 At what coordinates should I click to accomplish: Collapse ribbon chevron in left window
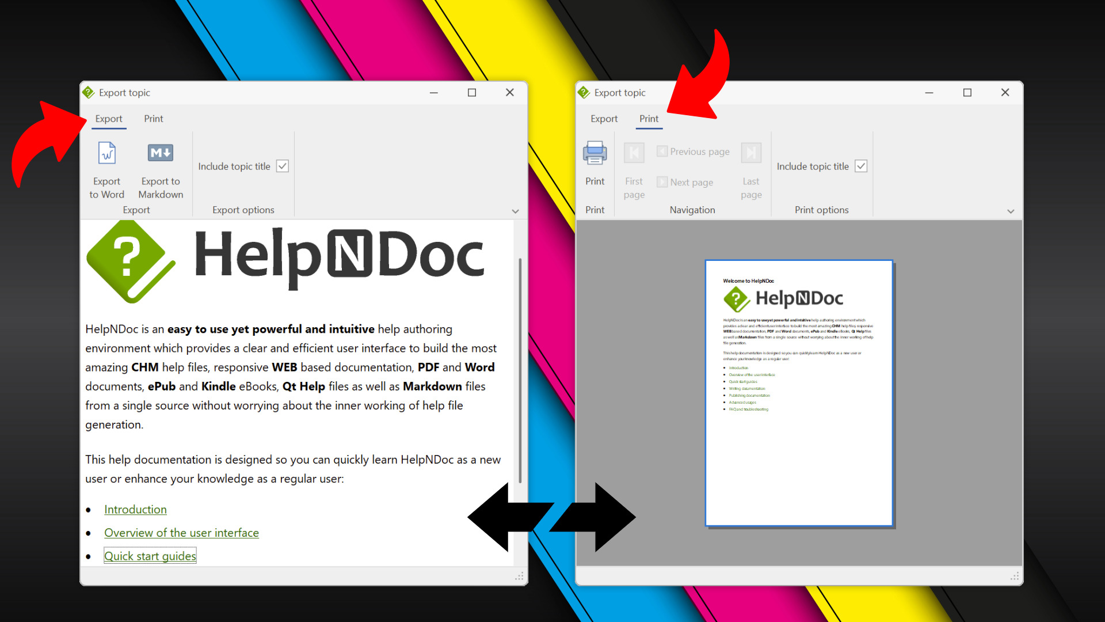coord(516,211)
